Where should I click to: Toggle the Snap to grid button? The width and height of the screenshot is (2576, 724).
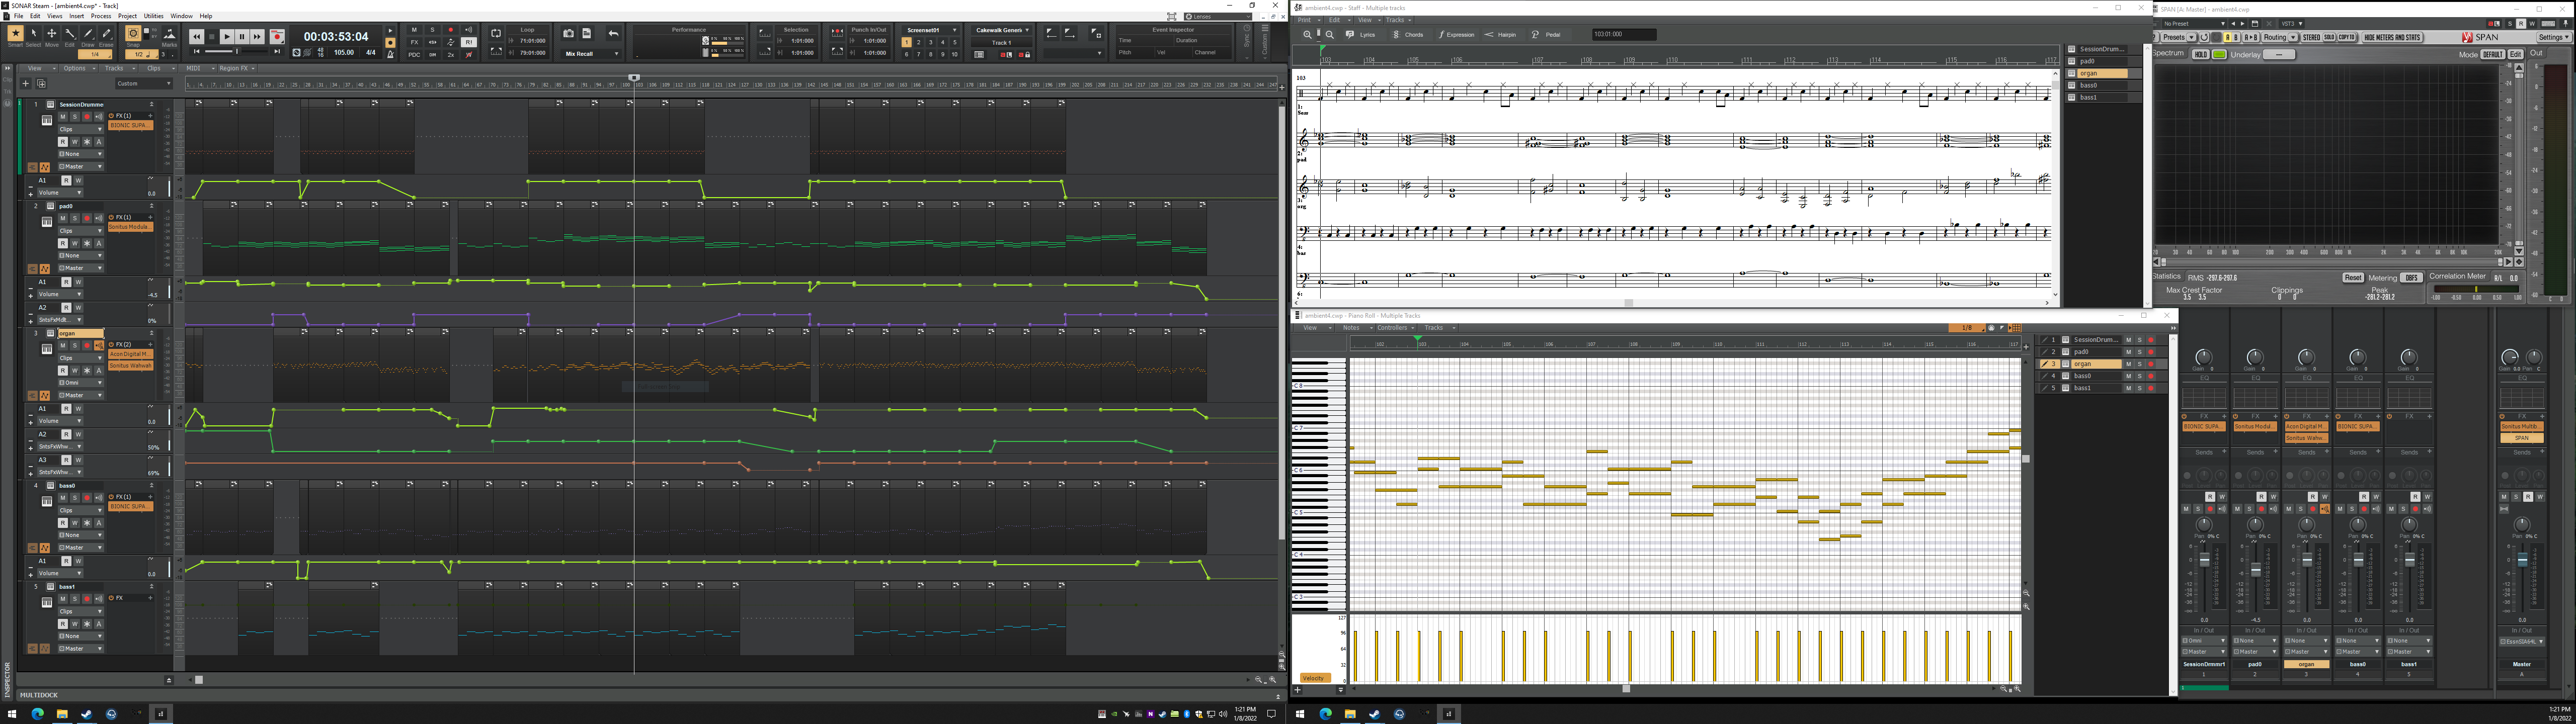(x=132, y=34)
